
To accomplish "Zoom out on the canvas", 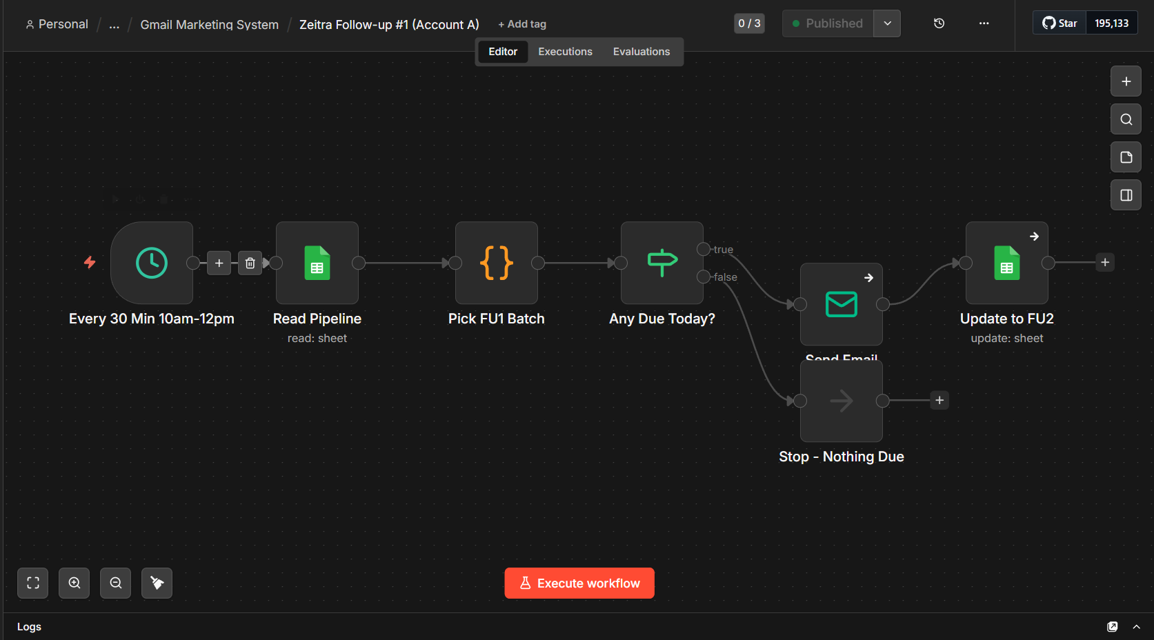I will [x=116, y=583].
